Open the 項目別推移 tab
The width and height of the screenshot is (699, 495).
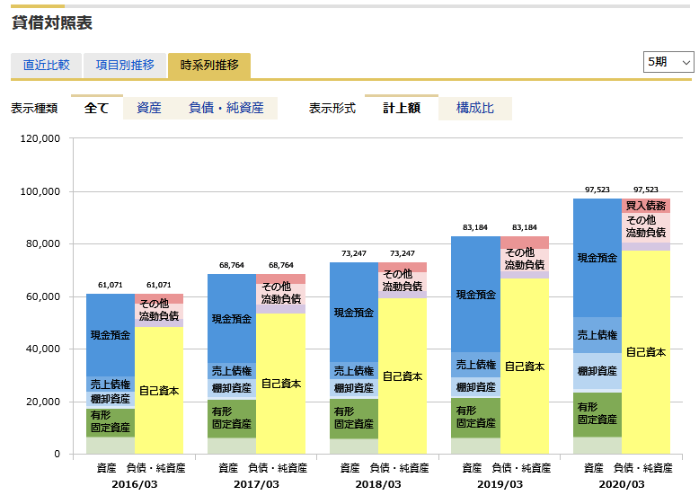pyautogui.click(x=125, y=66)
